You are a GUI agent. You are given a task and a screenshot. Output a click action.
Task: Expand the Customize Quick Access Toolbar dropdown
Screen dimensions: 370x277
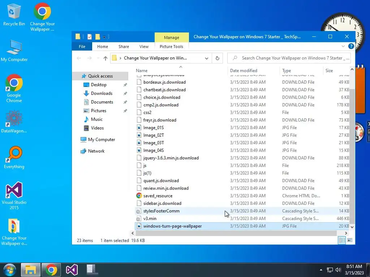[x=104, y=37]
